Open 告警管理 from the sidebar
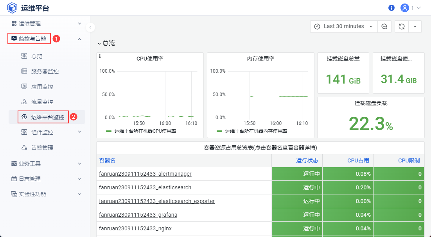The height and width of the screenshot is (237, 431). [42, 148]
